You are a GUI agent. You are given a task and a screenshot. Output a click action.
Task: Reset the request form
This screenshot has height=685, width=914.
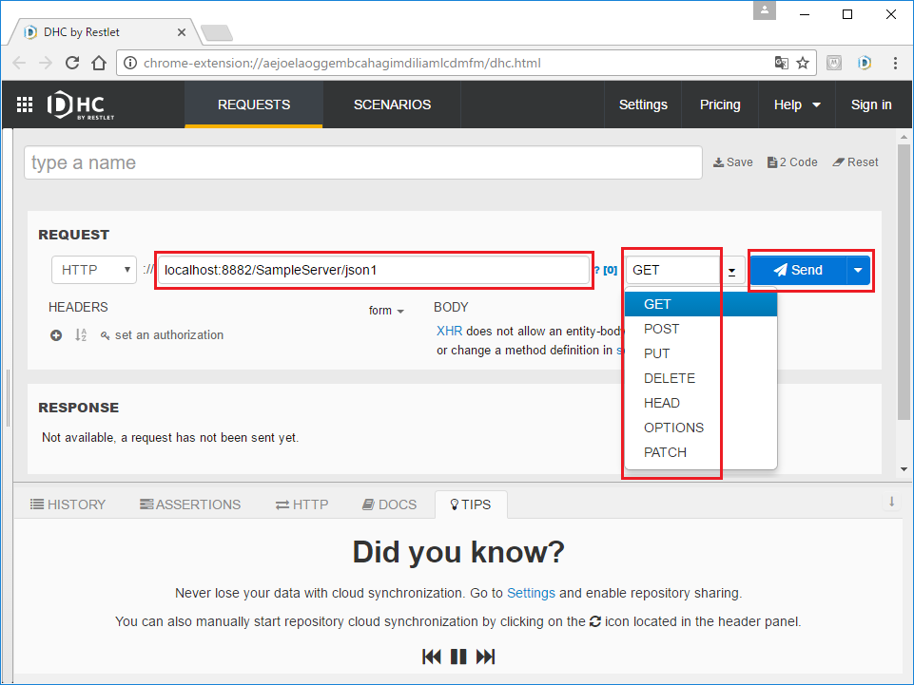[x=855, y=162]
